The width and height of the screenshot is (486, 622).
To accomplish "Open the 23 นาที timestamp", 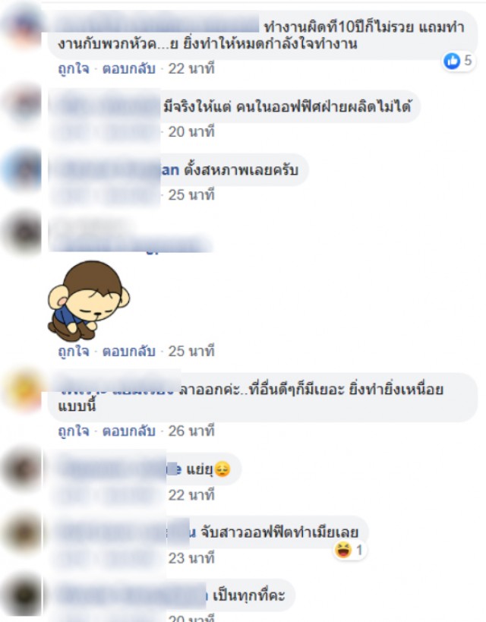I will [x=191, y=558].
